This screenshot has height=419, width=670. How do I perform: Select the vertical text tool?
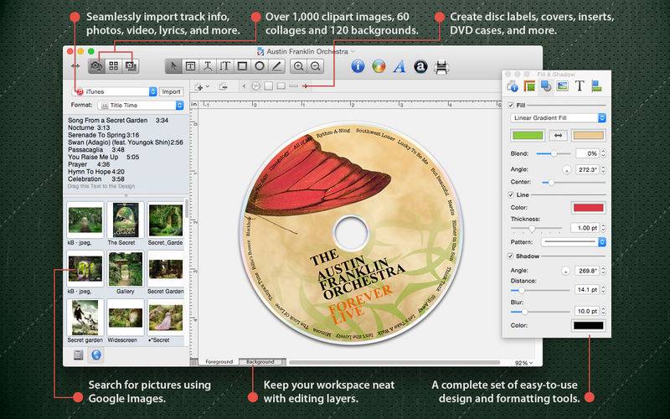[224, 66]
